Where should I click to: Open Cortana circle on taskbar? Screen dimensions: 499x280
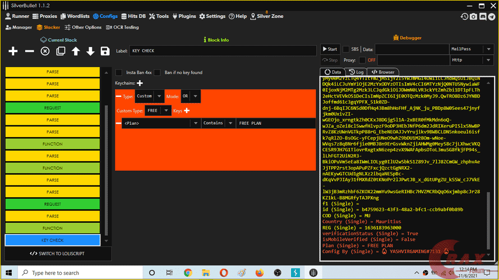point(152,273)
